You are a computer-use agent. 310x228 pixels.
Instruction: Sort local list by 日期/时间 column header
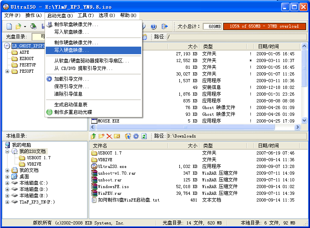point(277,146)
